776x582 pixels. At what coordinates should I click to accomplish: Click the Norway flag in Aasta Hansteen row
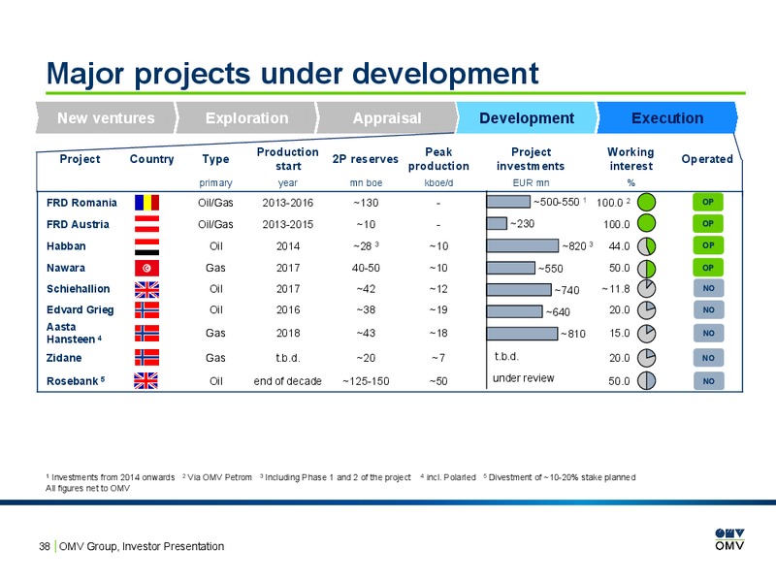click(x=147, y=333)
